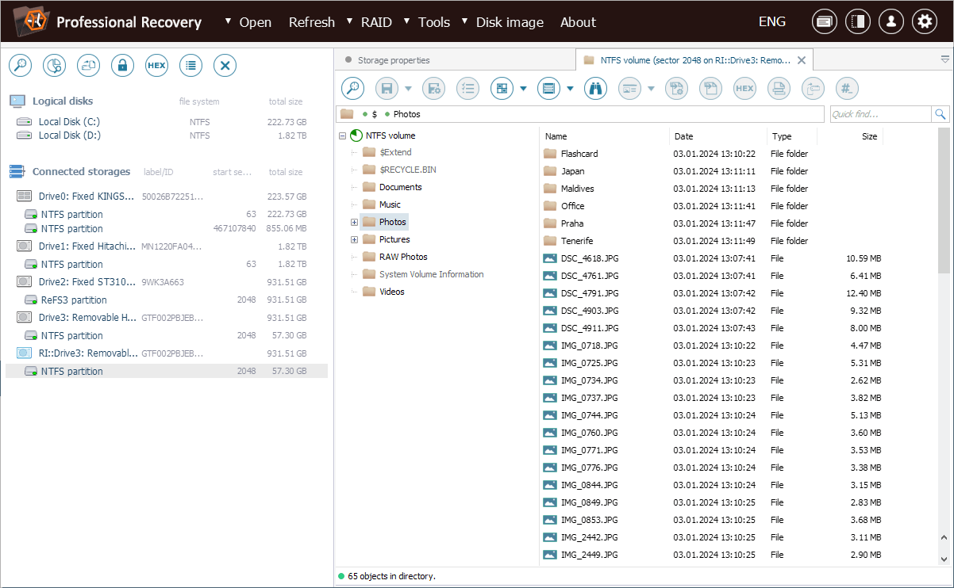
Task: Click the save with settings gear icon
Action: (x=433, y=89)
